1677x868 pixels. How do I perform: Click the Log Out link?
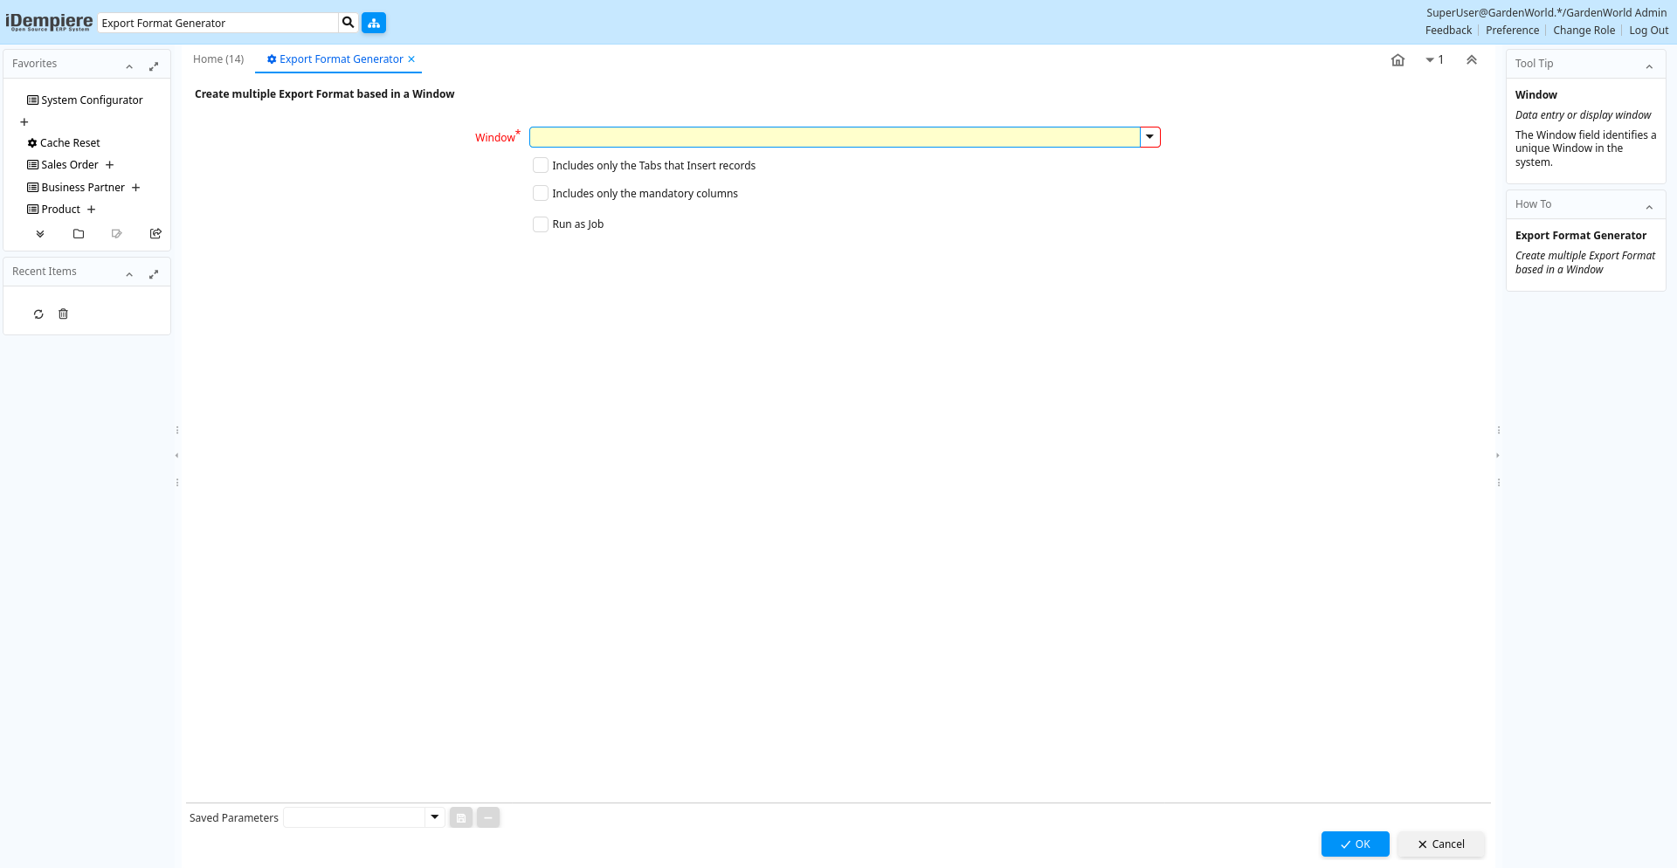click(1648, 31)
